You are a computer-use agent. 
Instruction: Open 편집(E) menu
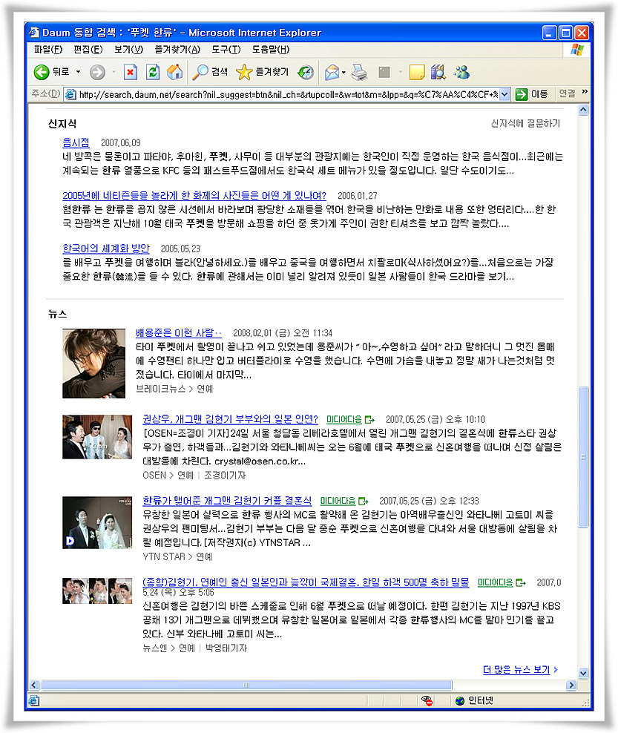[x=88, y=50]
